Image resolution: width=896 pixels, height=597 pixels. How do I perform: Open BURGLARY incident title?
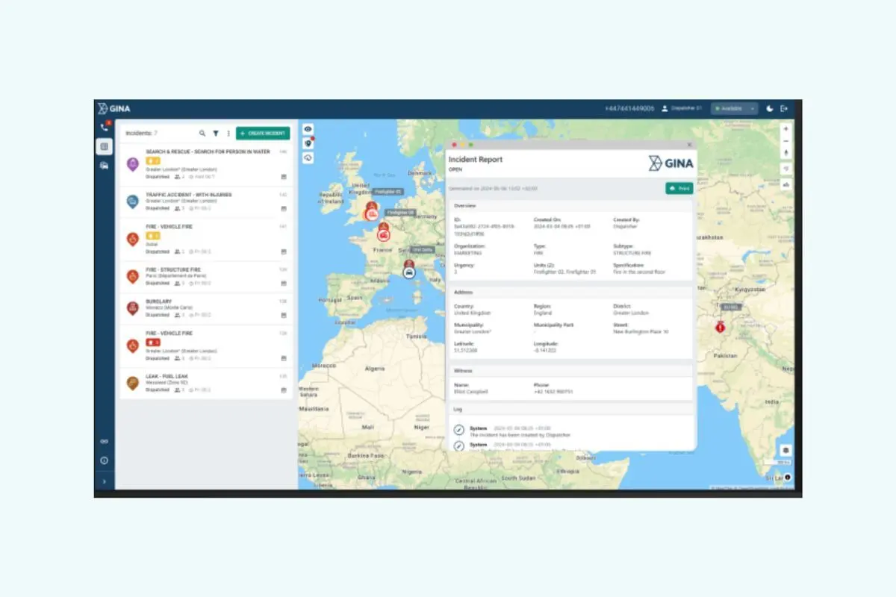pyautogui.click(x=159, y=301)
